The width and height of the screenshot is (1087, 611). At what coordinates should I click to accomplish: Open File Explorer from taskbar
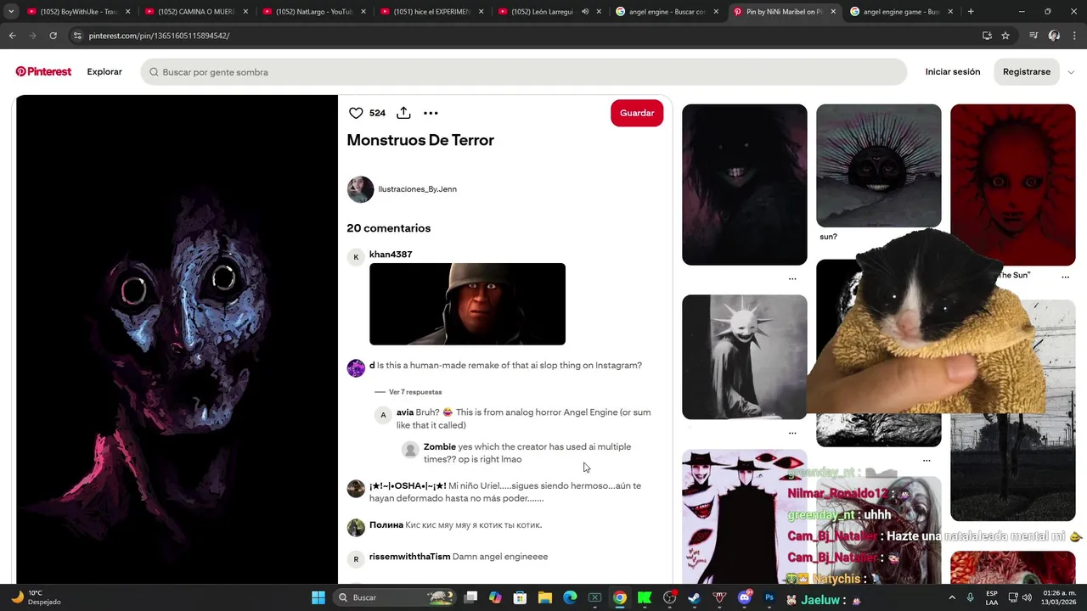pyautogui.click(x=545, y=597)
